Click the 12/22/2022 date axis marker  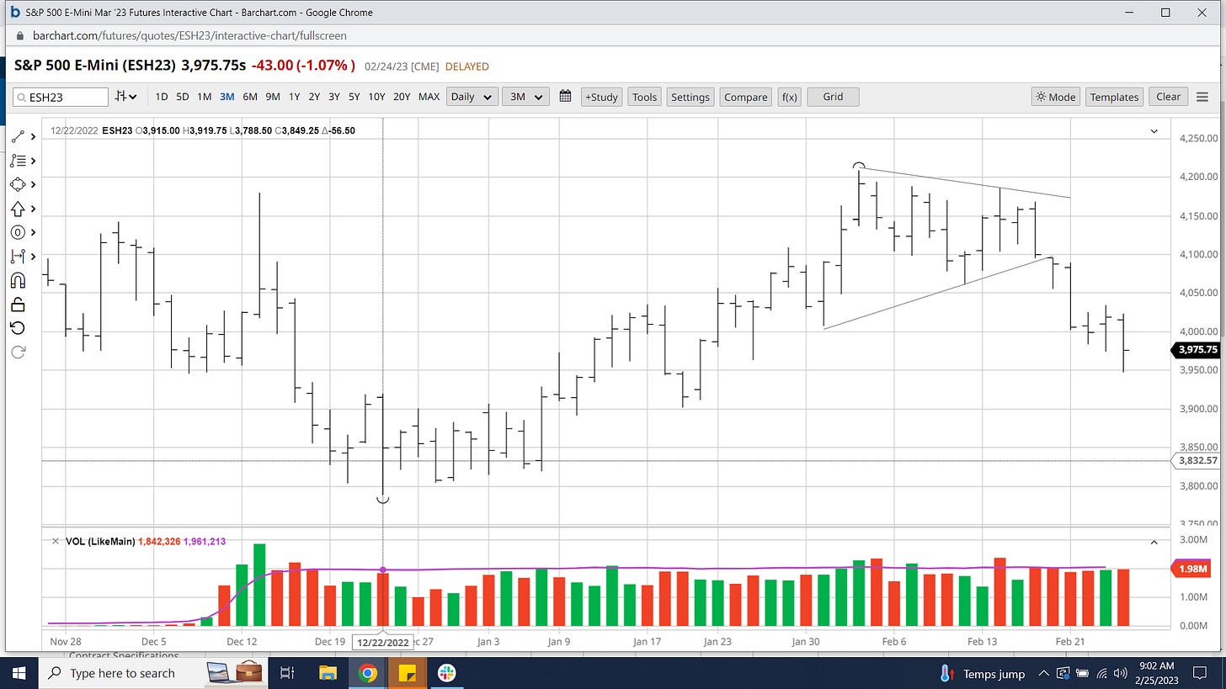(383, 642)
